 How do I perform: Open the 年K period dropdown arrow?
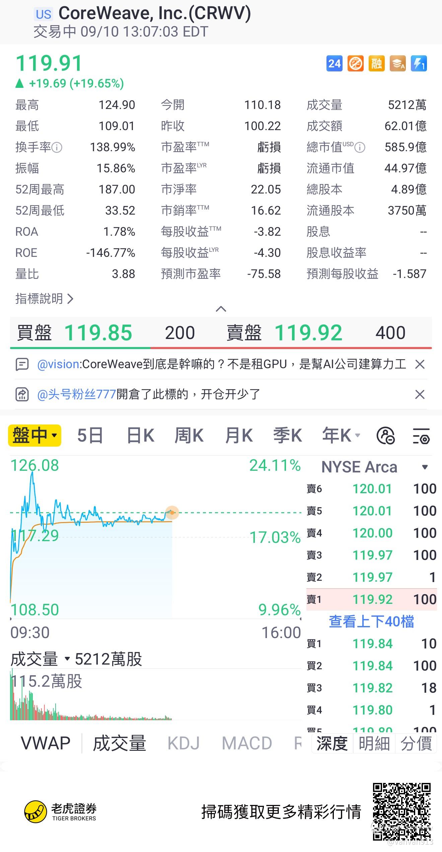[x=358, y=436]
